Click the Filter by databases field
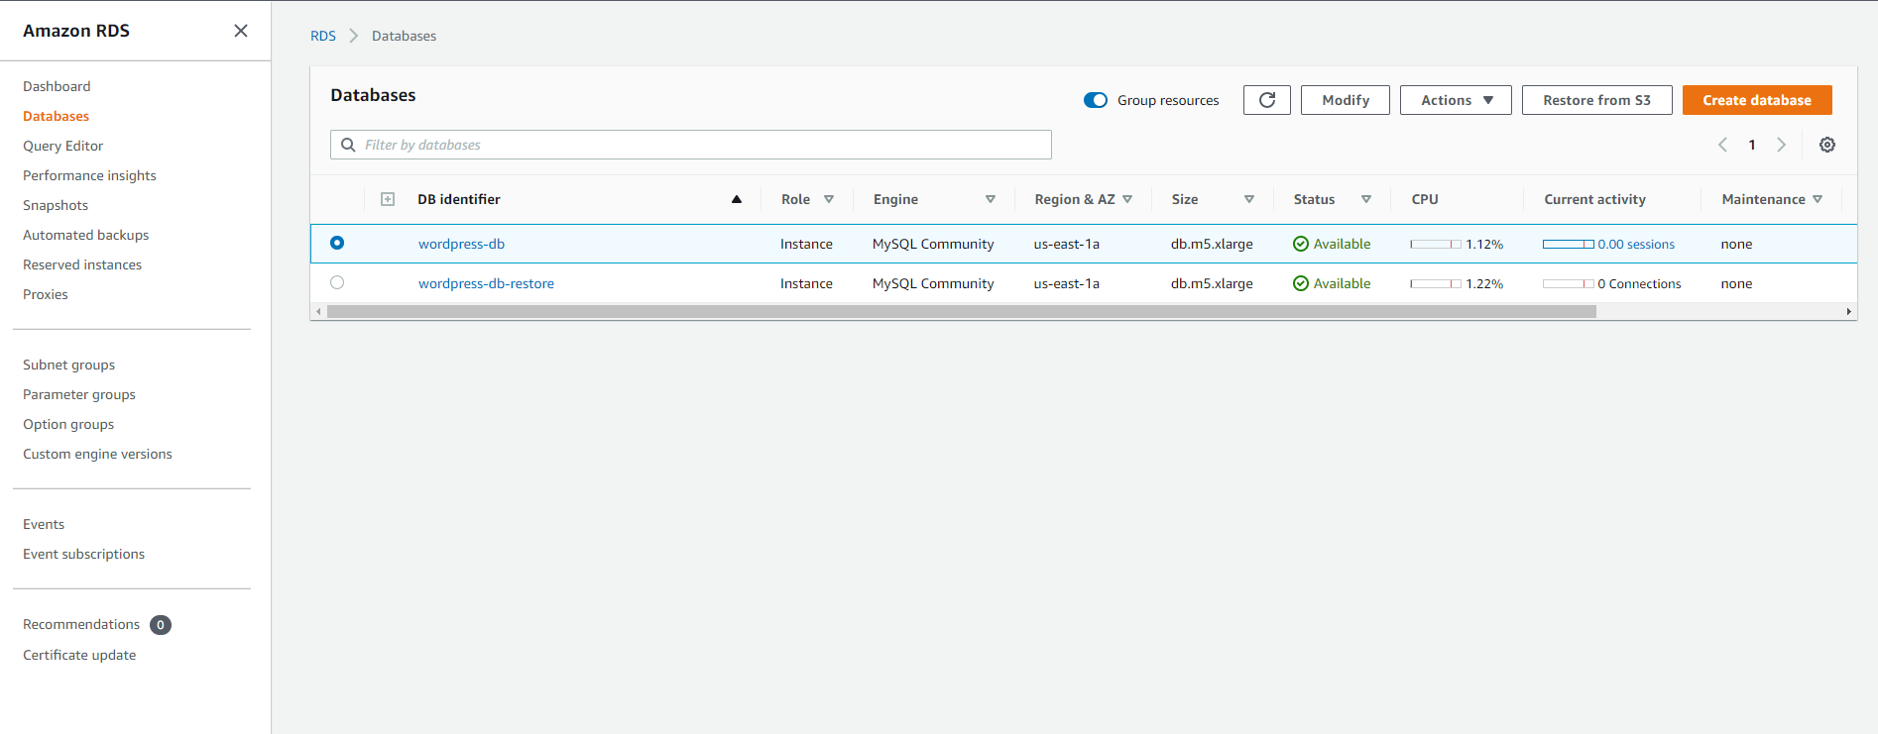This screenshot has height=734, width=1878. 691,145
